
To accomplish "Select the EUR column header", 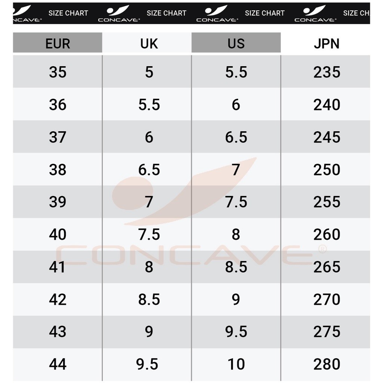I will point(58,43).
